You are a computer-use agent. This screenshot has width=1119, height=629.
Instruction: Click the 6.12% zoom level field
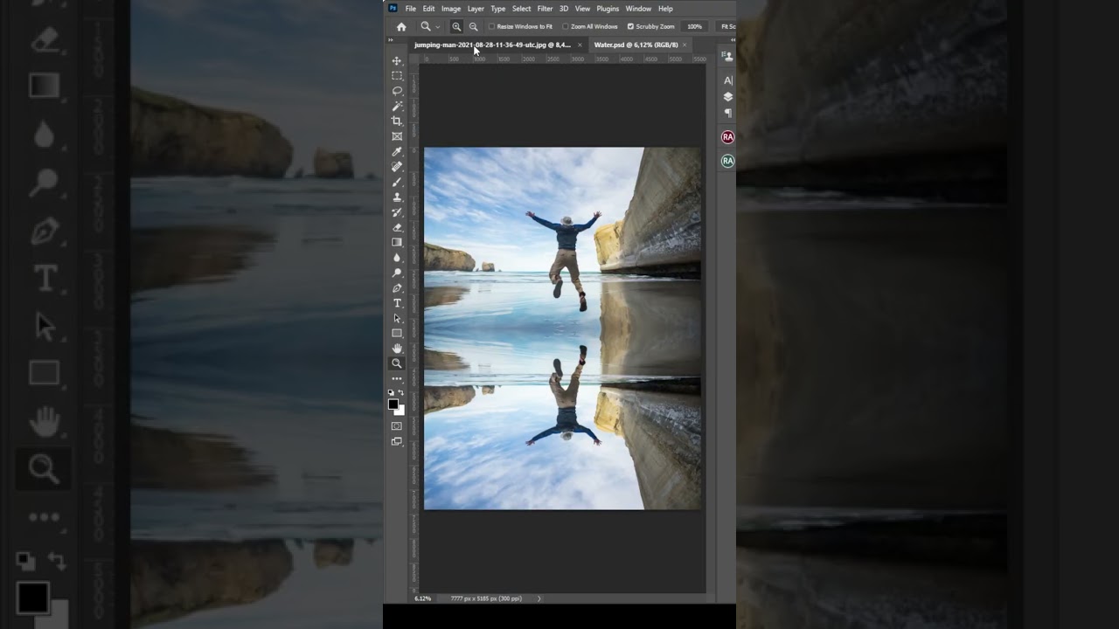423,598
